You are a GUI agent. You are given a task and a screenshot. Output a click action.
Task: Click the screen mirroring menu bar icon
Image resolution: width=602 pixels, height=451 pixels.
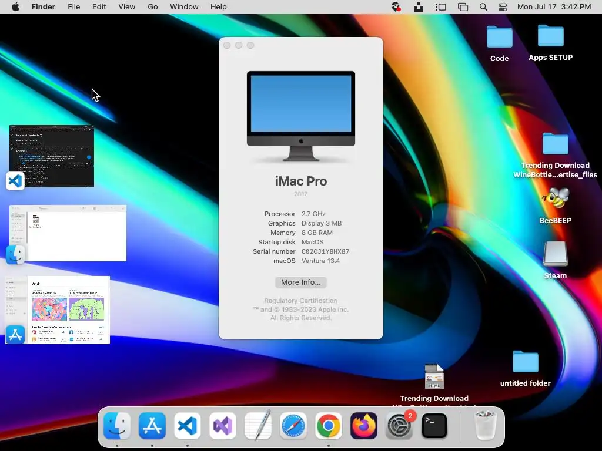463,7
